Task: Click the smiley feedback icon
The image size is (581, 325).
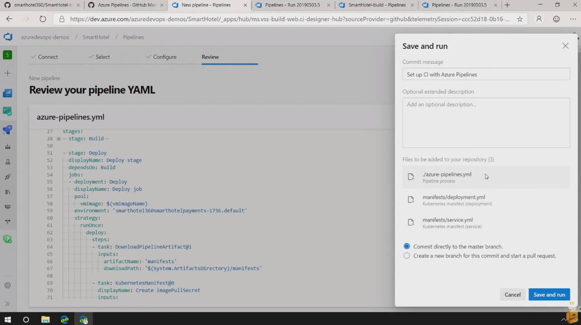Action: 557,19
